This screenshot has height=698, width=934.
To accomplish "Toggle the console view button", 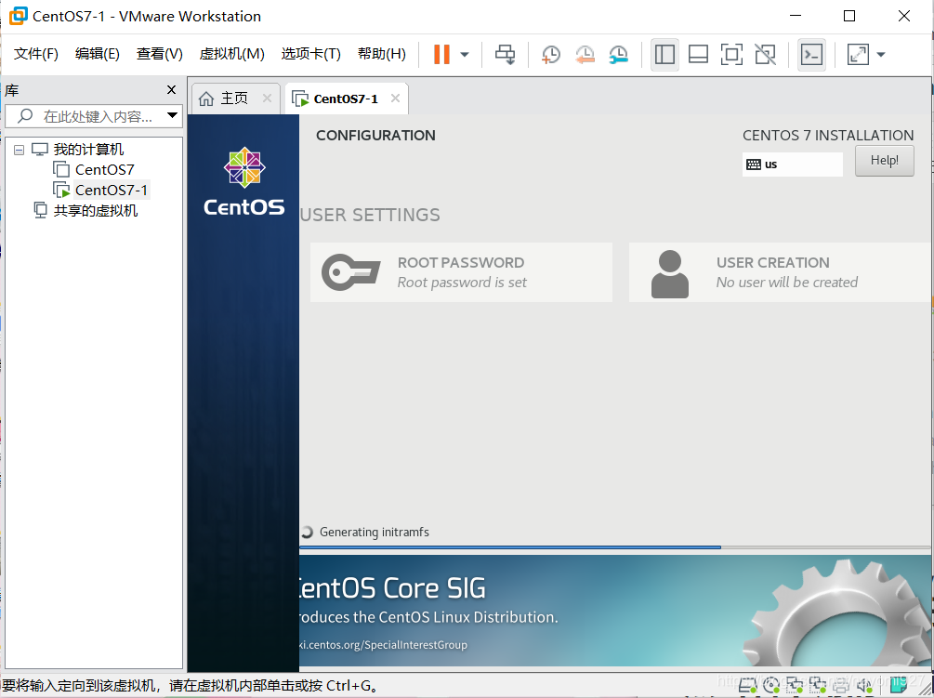I will point(811,54).
